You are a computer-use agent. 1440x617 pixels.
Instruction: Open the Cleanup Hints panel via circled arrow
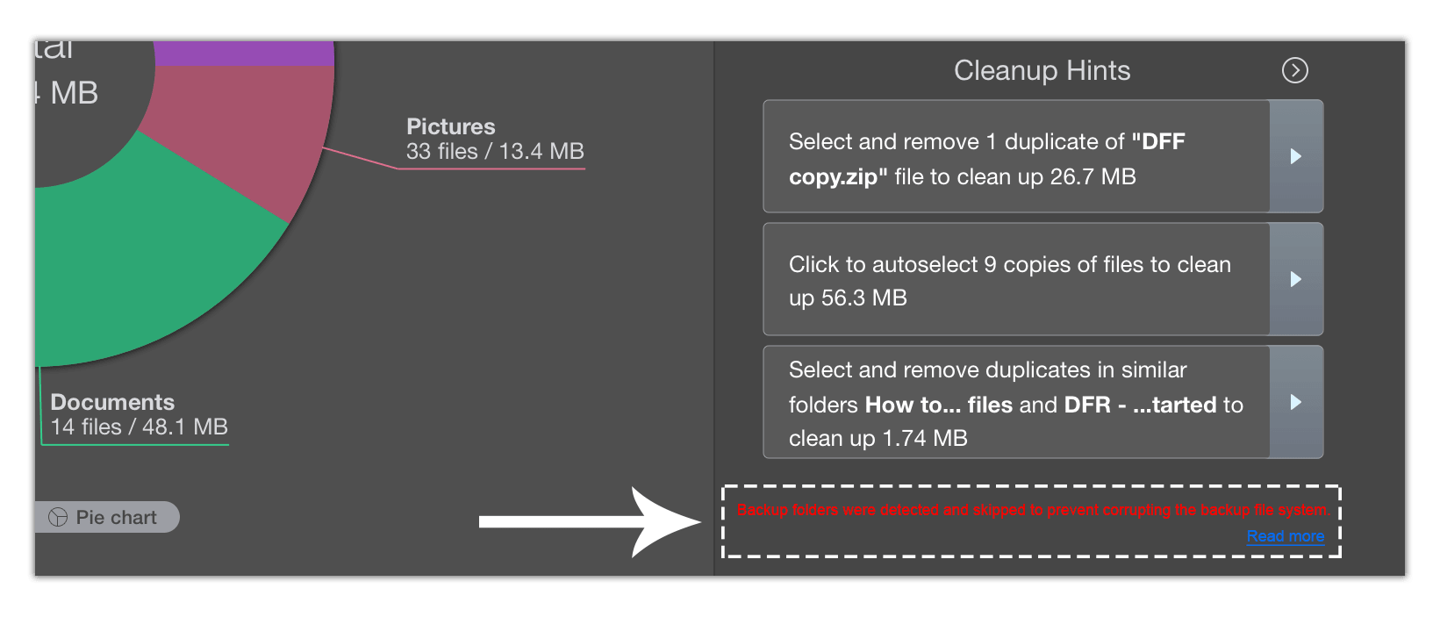pos(1295,70)
